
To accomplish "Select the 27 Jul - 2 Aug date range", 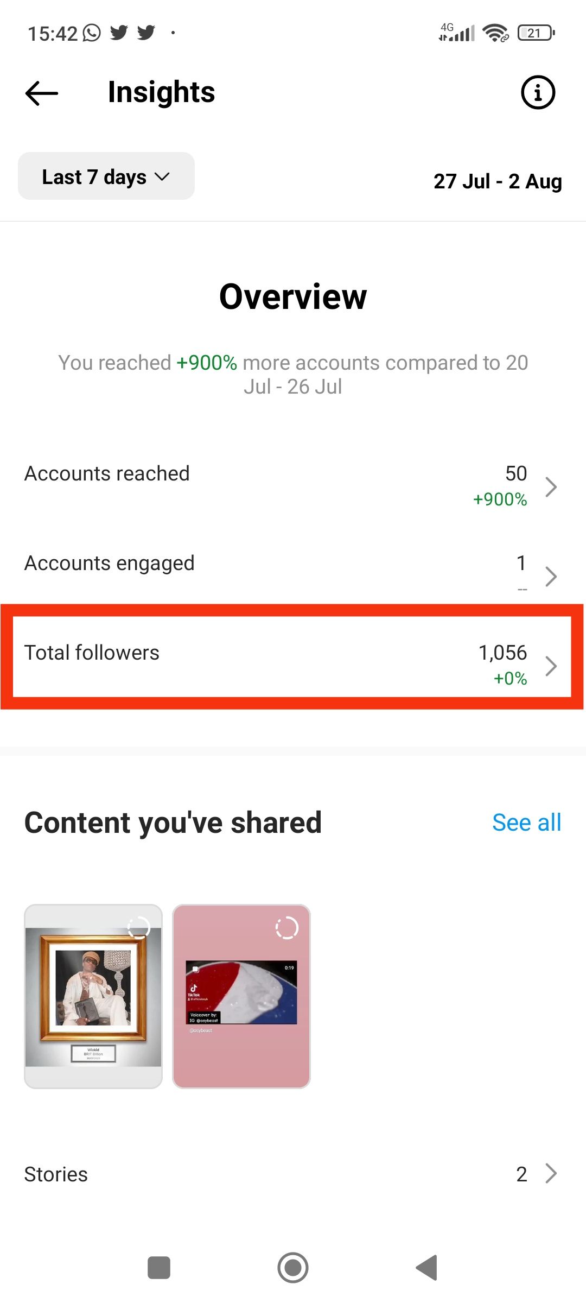I will pyautogui.click(x=498, y=181).
